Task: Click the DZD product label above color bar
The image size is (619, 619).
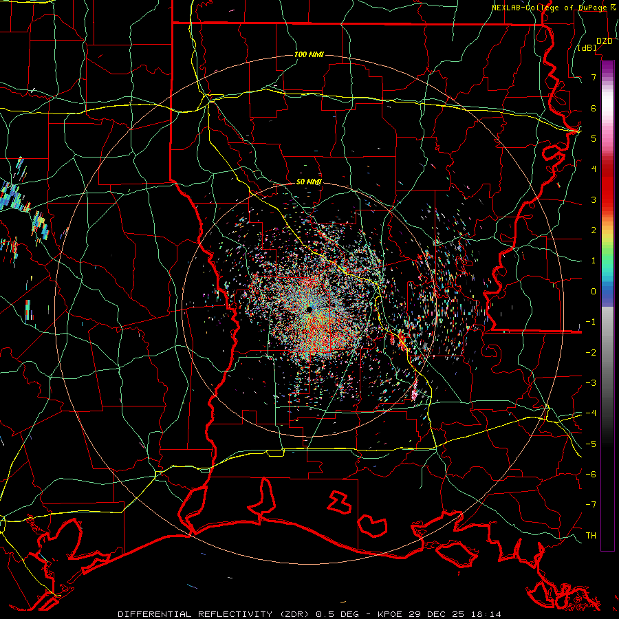Action: 605,41
